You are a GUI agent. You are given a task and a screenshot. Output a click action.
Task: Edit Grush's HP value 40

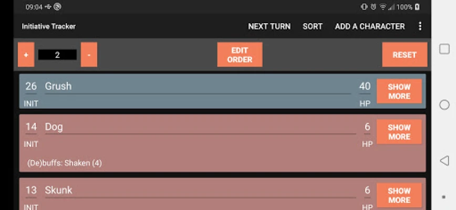click(365, 87)
